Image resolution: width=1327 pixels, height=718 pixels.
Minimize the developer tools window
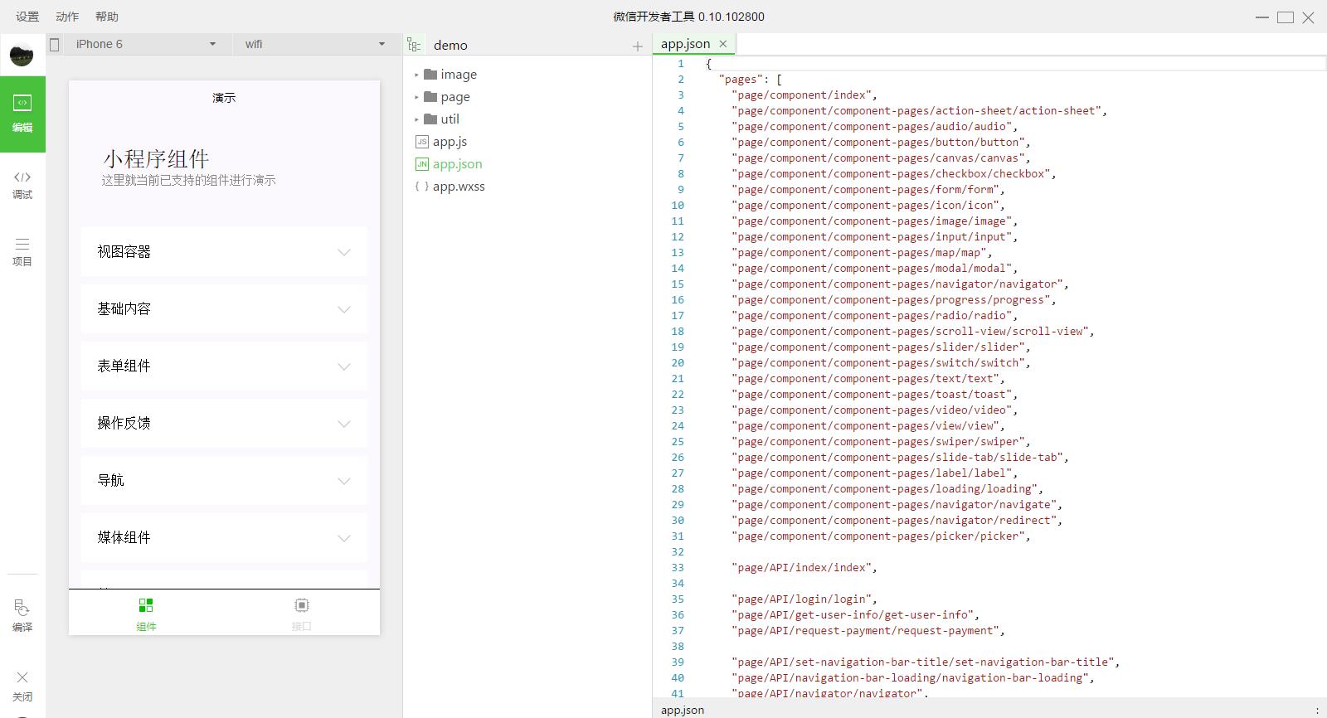pyautogui.click(x=1262, y=17)
